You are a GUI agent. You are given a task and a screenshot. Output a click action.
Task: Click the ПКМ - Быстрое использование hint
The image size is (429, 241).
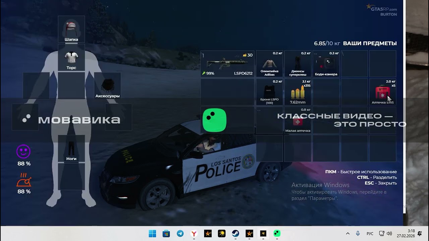pyautogui.click(x=361, y=172)
